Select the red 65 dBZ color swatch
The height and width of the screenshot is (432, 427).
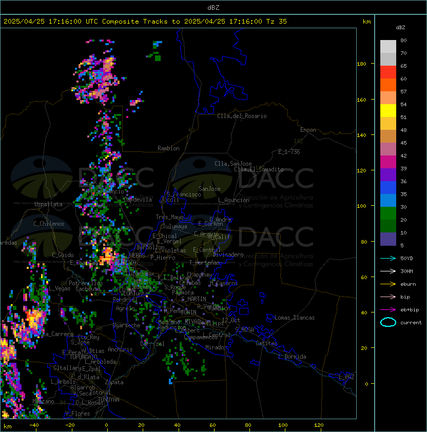tap(388, 72)
